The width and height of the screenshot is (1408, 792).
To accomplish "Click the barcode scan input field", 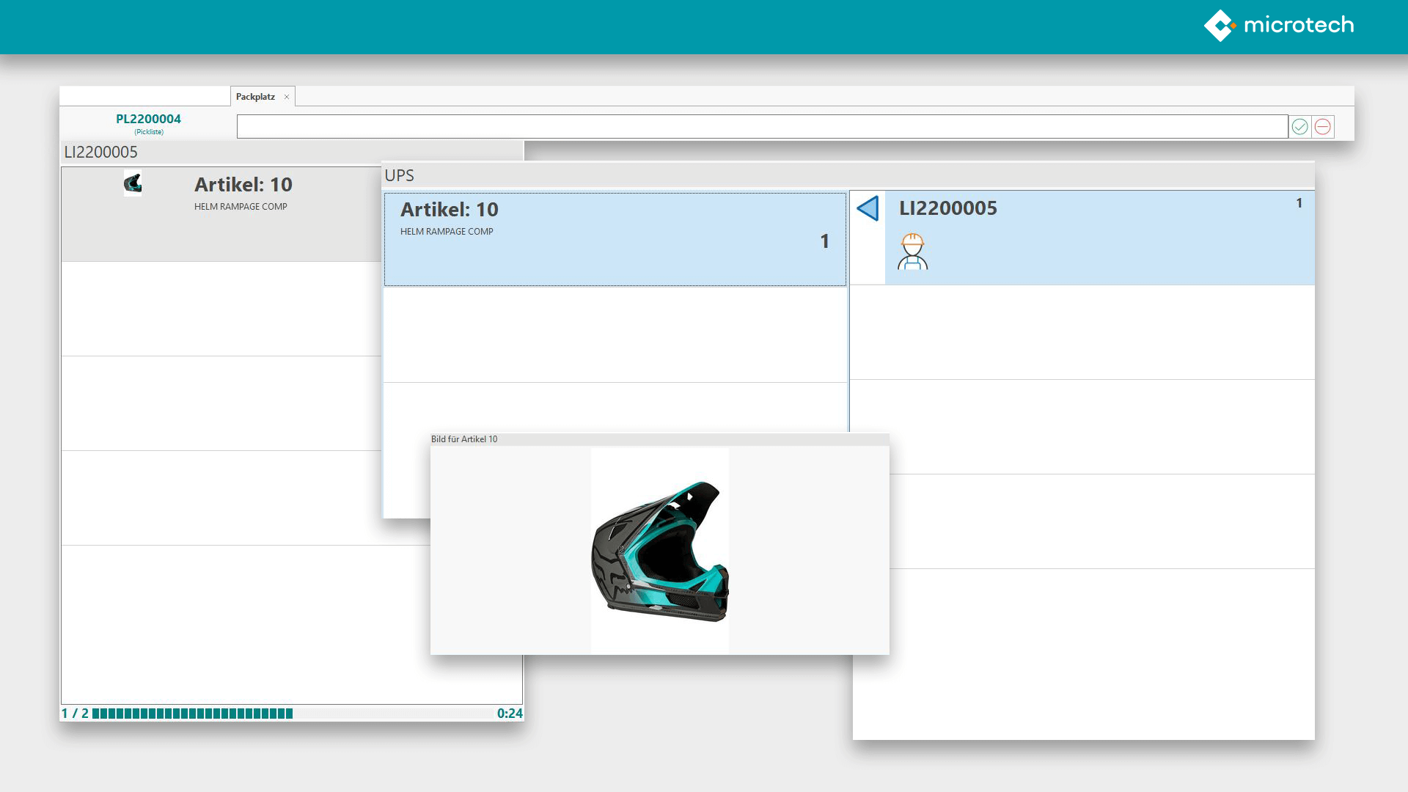I will click(x=763, y=126).
